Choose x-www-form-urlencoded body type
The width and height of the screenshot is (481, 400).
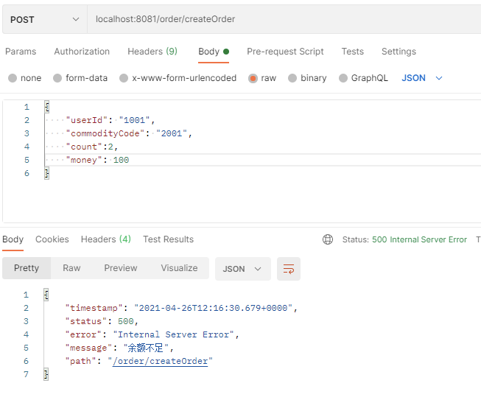[x=124, y=78]
